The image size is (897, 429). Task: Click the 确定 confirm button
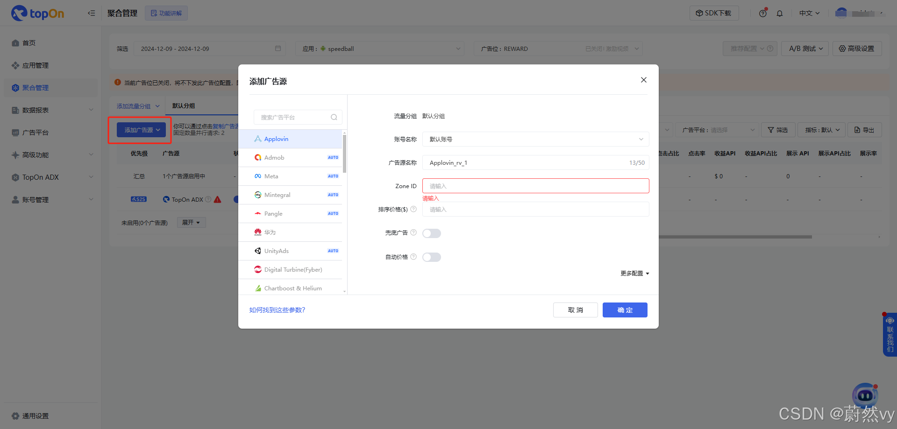625,310
